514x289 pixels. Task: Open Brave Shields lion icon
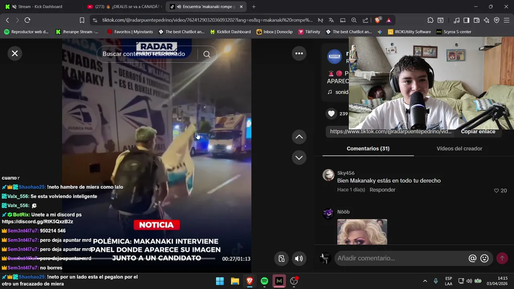[x=378, y=20]
